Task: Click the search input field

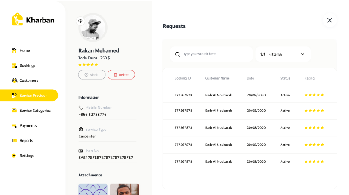Action: (x=215, y=54)
